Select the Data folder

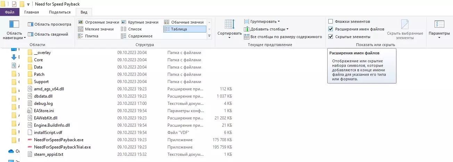click(x=38, y=67)
